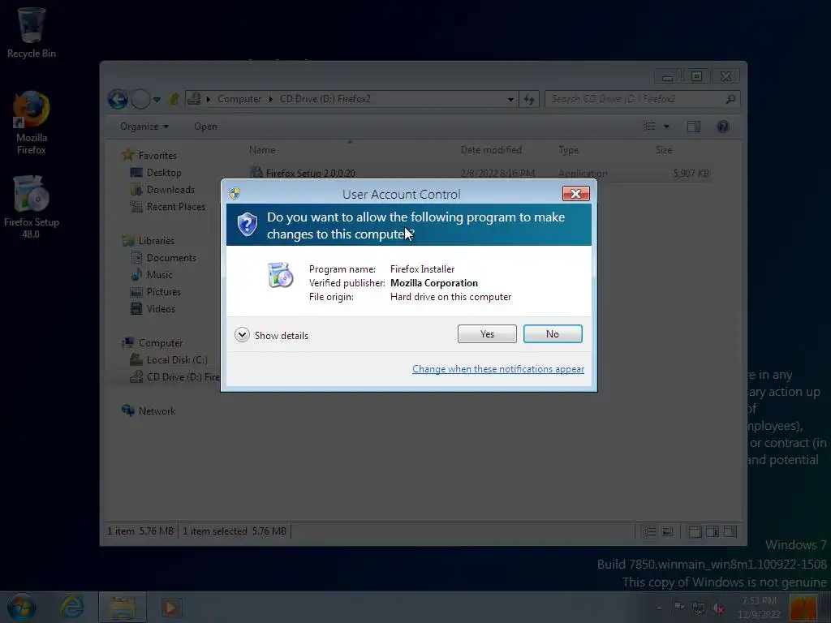Click Yes in User Account Control dialog

487,333
